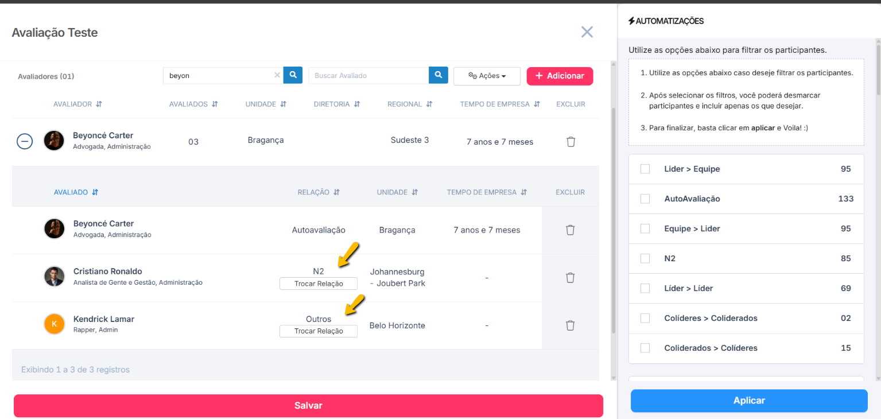This screenshot has width=881, height=419.
Task: Tick the N2 filter checkbox
Action: click(645, 258)
